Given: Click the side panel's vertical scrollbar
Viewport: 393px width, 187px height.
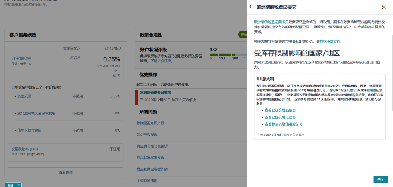Looking at the screenshot, I should coord(392,73).
